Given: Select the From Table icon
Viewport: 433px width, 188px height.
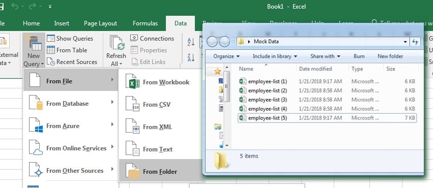Looking at the screenshot, I should tap(51, 50).
